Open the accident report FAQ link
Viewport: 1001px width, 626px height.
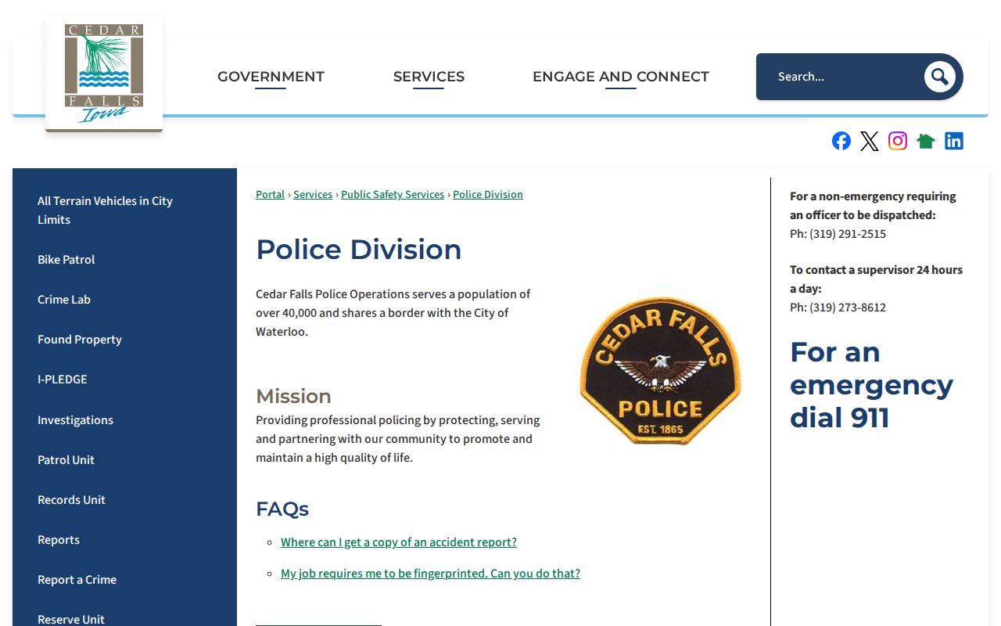point(399,542)
